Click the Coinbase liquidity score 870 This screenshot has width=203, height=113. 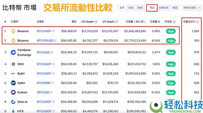tap(197, 52)
